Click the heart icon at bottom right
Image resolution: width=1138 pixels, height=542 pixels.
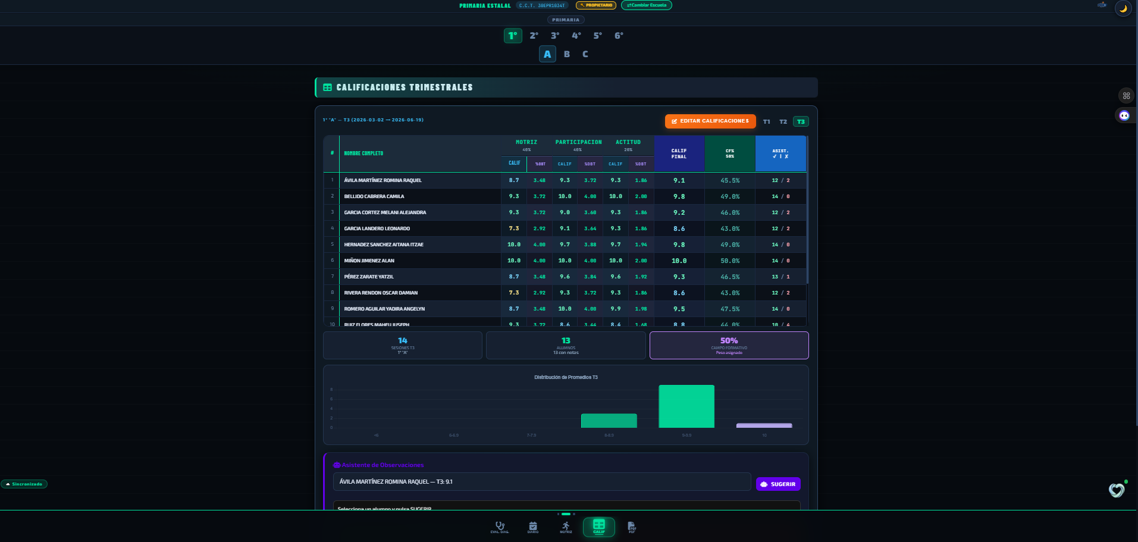pyautogui.click(x=1117, y=490)
